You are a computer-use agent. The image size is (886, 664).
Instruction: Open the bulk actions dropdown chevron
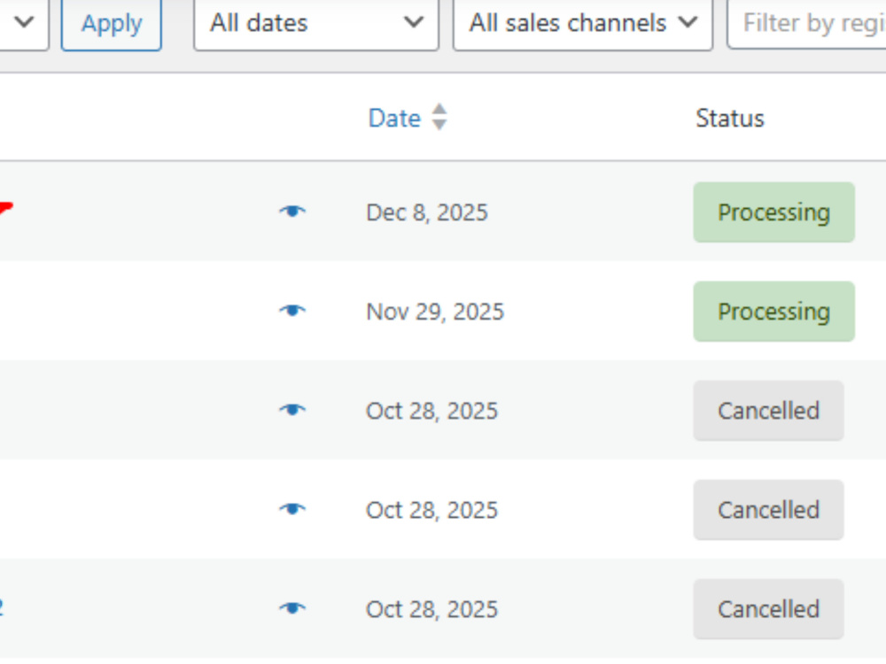pos(24,23)
